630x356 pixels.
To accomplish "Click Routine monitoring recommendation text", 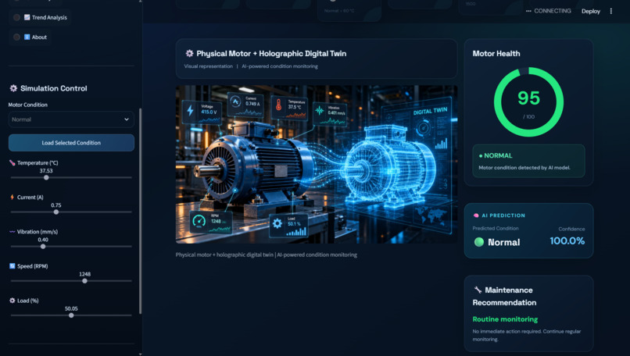I will click(x=505, y=319).
